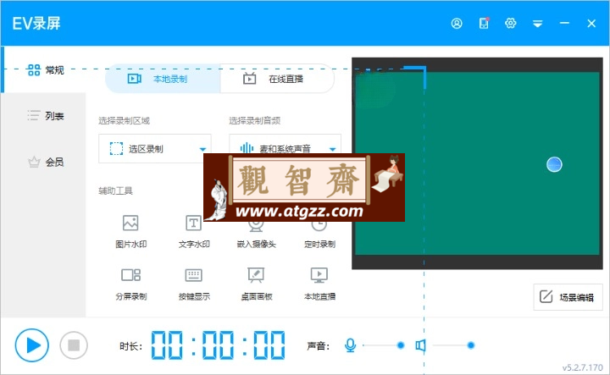Open the 列表 sidebar tab
610x375 pixels.
pyautogui.click(x=45, y=116)
